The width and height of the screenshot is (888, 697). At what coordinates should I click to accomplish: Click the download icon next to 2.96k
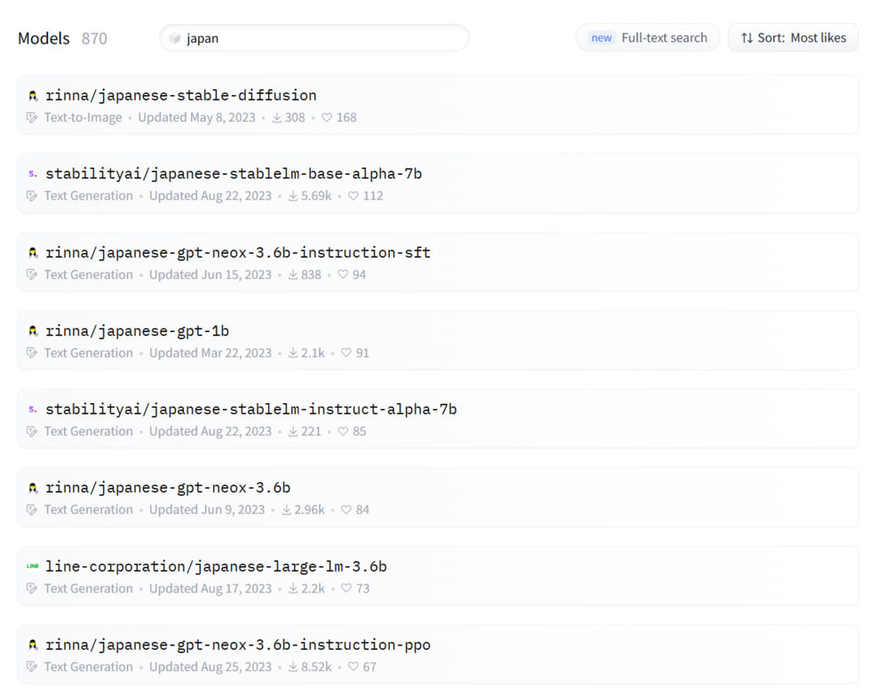(x=287, y=511)
